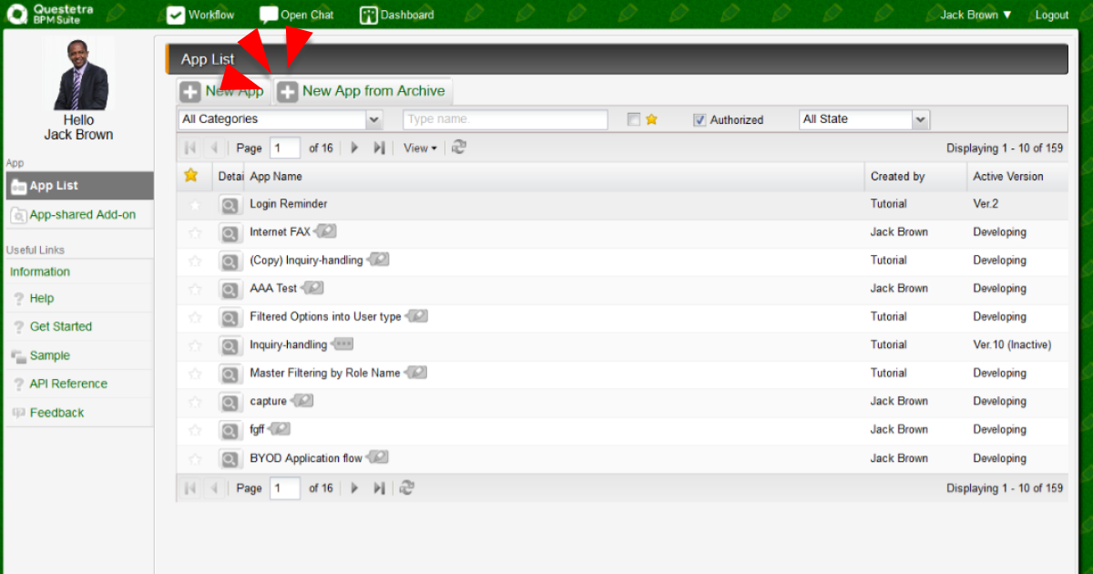Refresh list from bottom pagination bar

click(407, 488)
